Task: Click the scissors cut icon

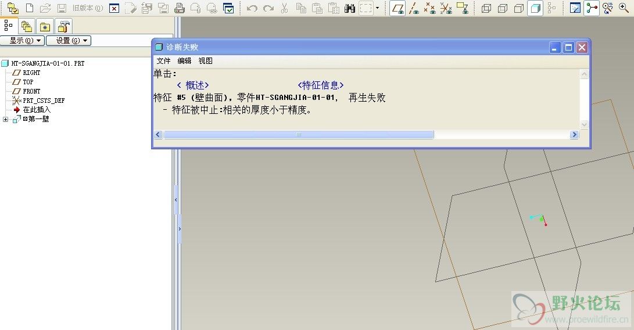Action: point(285,8)
